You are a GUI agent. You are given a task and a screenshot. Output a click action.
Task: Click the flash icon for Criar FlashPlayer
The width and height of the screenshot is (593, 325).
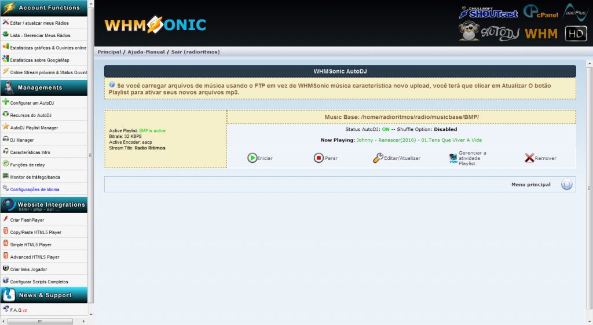pyautogui.click(x=5, y=218)
